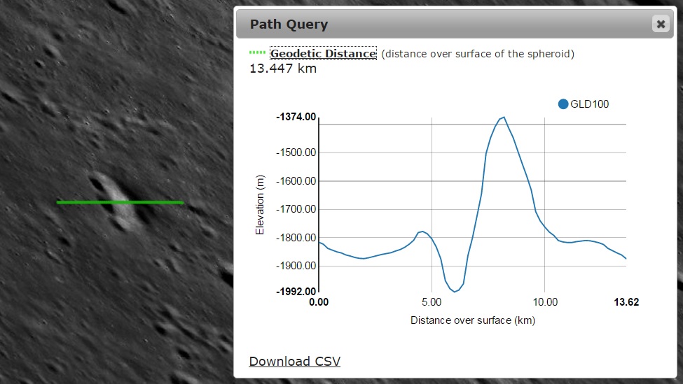Click the highest peak of elevation profile
This screenshot has height=384, width=683.
point(504,118)
